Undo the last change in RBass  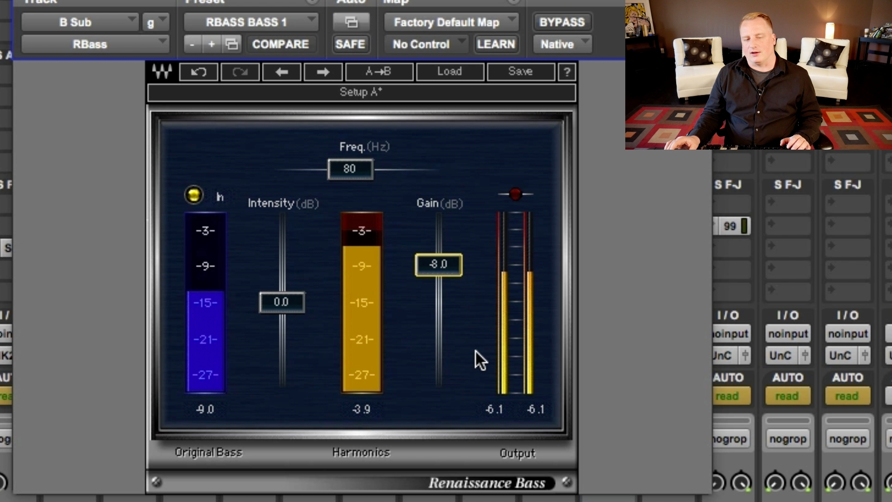199,72
